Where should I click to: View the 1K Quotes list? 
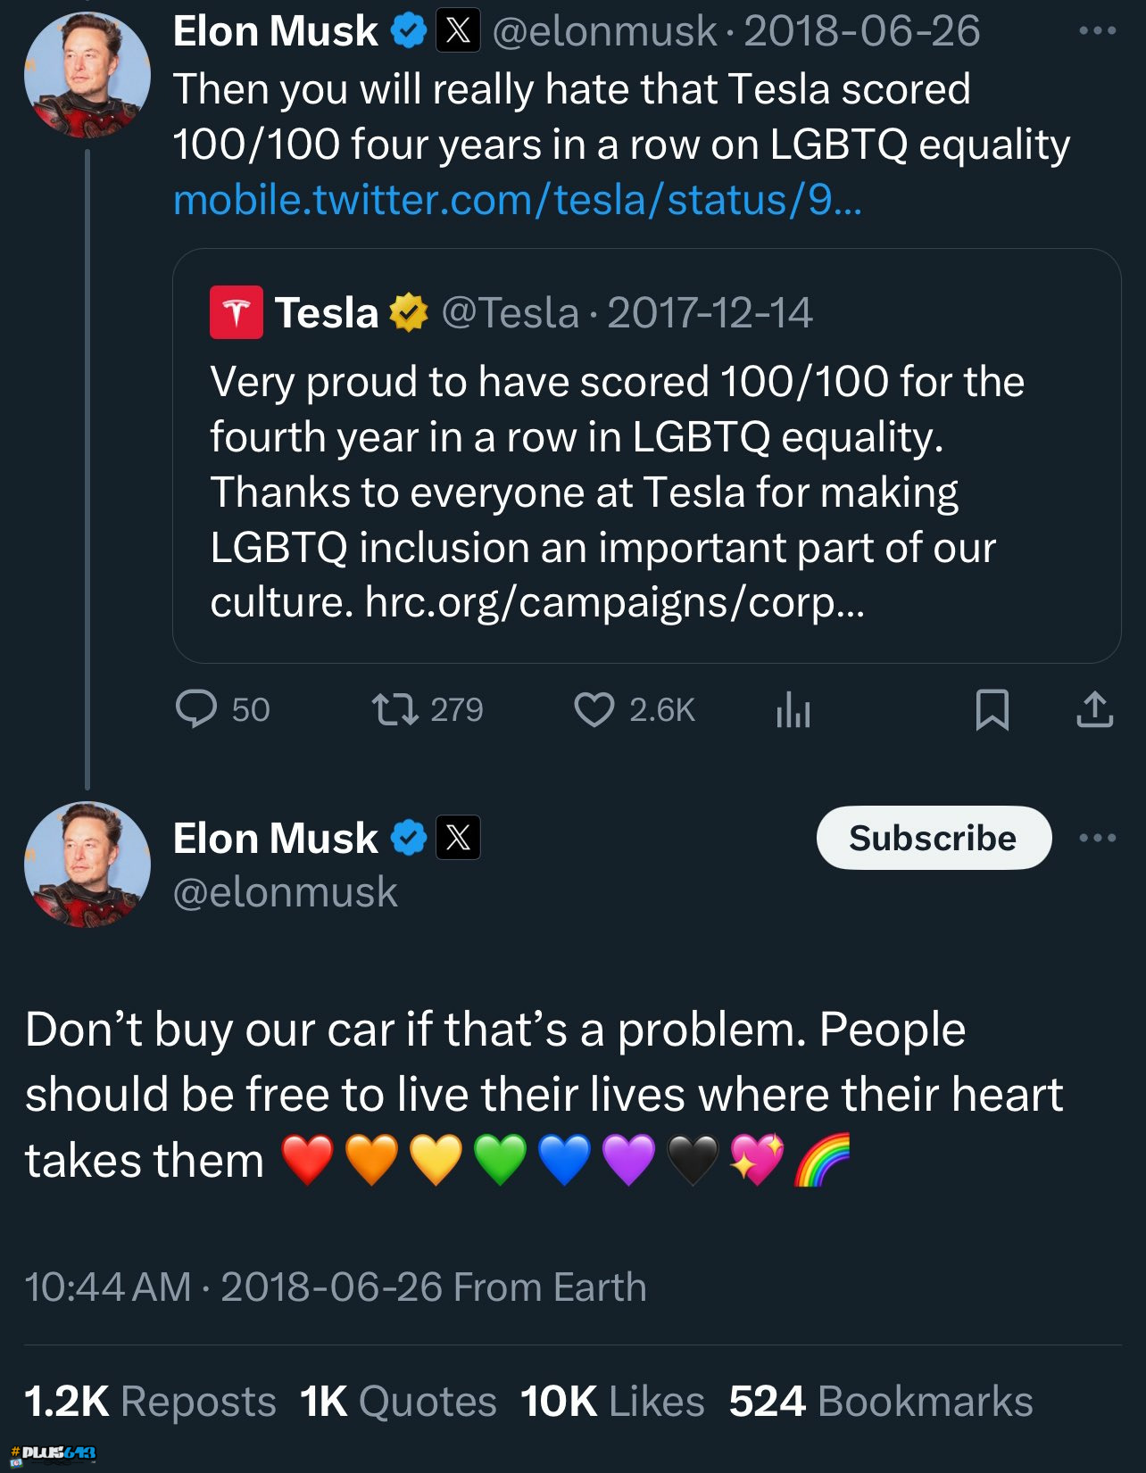(398, 1402)
